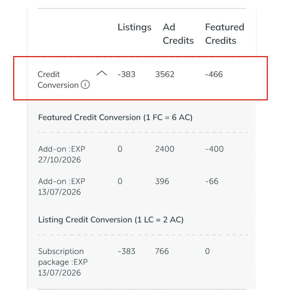Select the Add-on expiring 13/07/2026 row
This screenshot has height=300, width=281.
[x=59, y=186]
